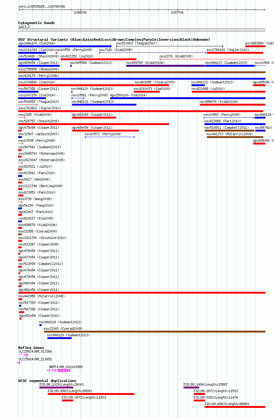The height and width of the screenshot is (419, 274).
Task: Click the dgv248n100 (Coe2014) variant label
Action: [x=37, y=44]
